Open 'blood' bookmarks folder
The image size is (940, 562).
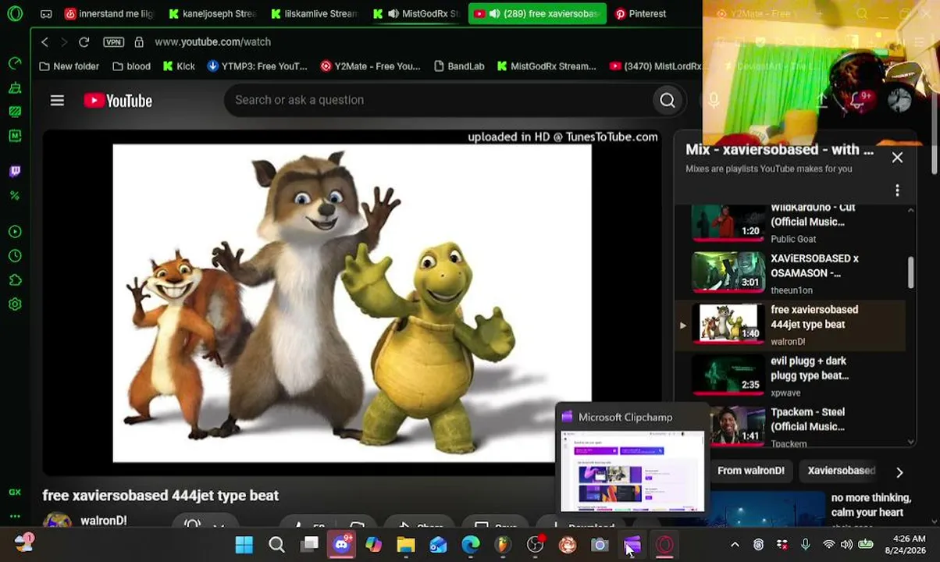(x=131, y=66)
